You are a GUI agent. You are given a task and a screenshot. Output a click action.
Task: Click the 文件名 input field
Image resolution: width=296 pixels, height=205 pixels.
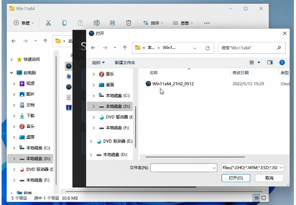(x=184, y=168)
